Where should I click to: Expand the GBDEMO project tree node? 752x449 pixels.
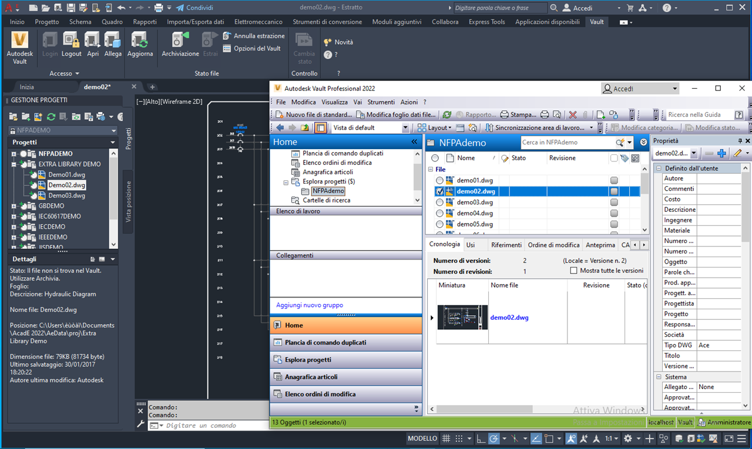(x=14, y=206)
